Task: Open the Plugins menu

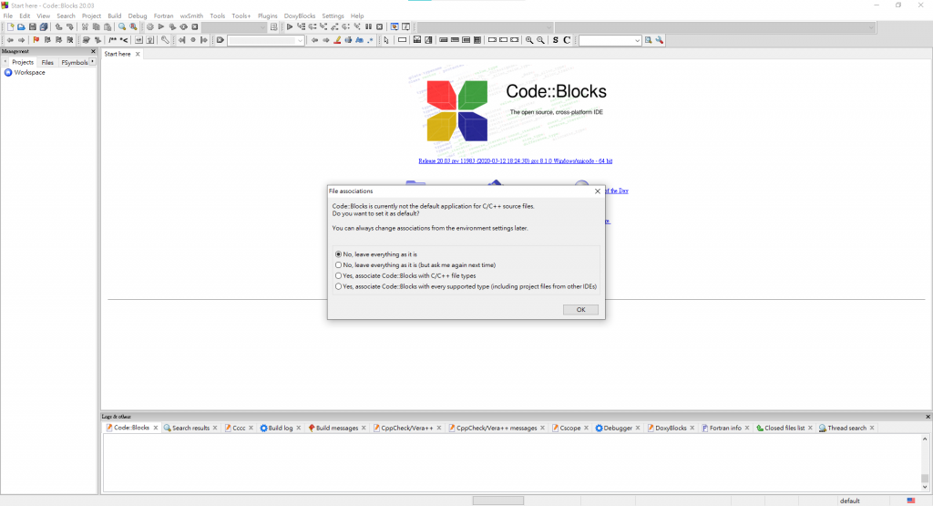Action: click(267, 16)
